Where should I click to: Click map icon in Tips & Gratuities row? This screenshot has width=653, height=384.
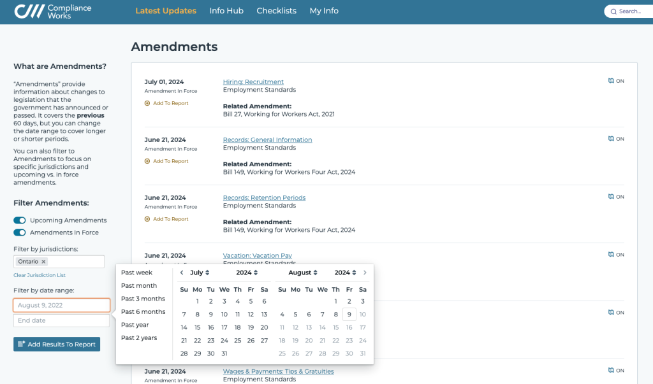(611, 370)
